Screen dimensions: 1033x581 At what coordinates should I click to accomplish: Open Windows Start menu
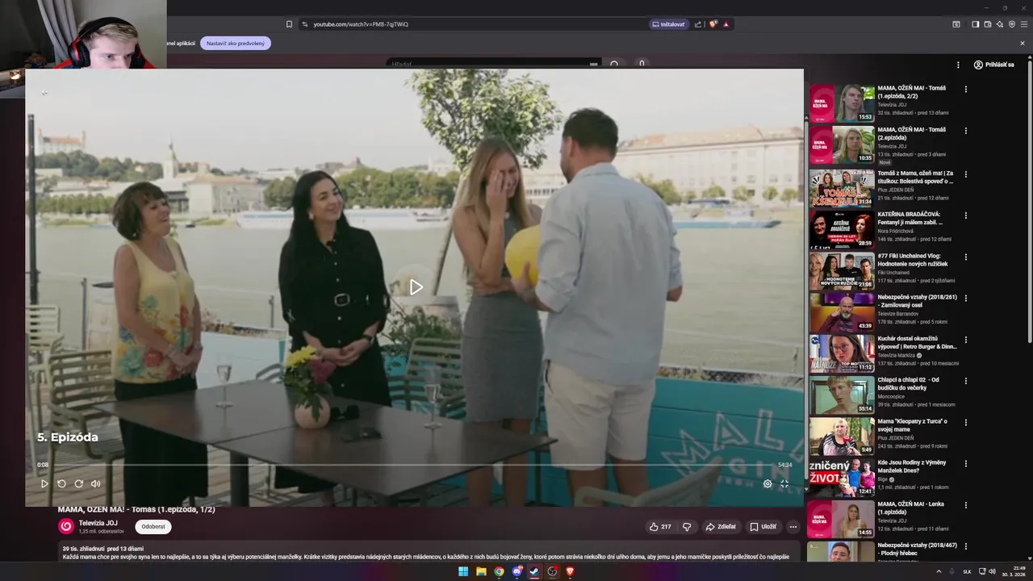(463, 571)
